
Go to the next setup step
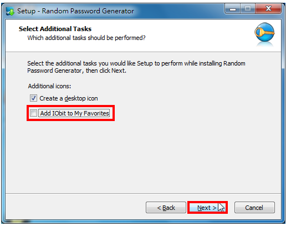207,208
